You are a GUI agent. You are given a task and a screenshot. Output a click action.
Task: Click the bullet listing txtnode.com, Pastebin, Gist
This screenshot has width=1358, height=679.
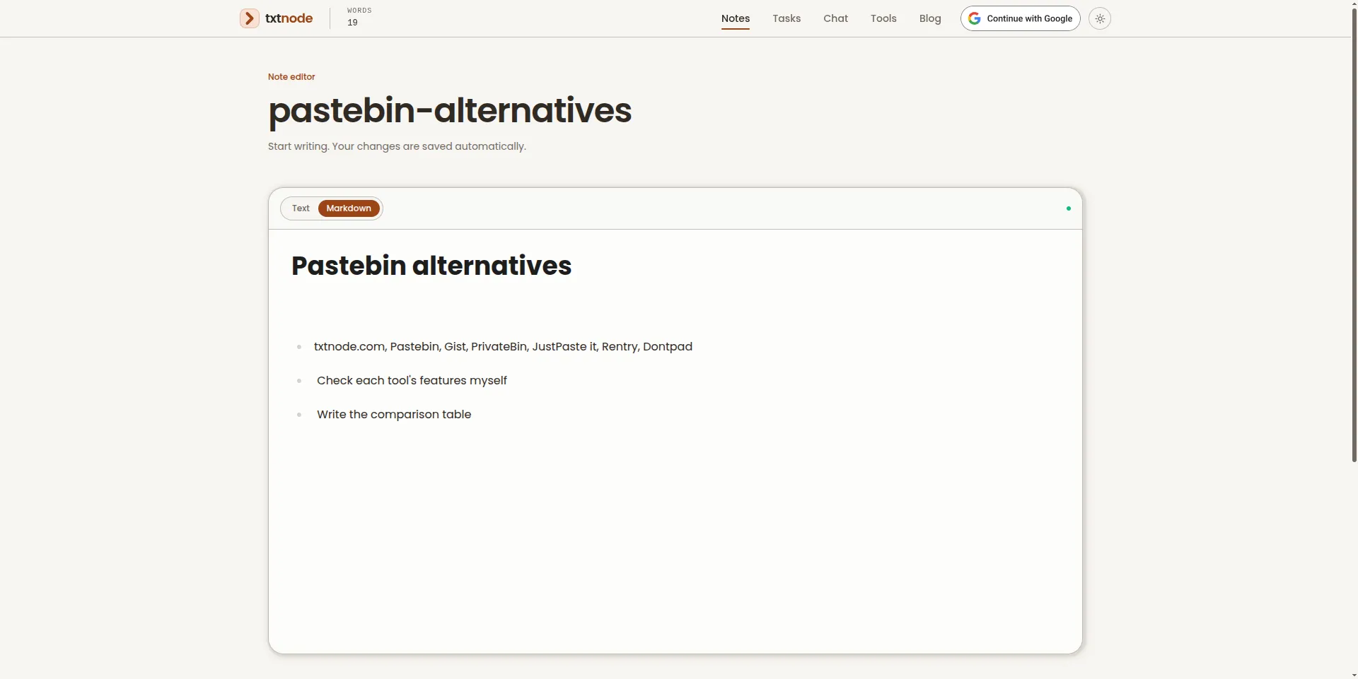pos(503,346)
